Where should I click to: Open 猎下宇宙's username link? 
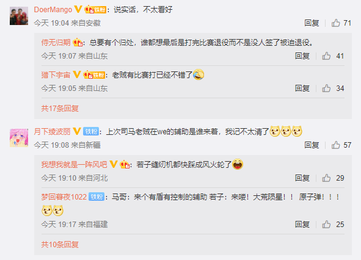click(x=56, y=75)
